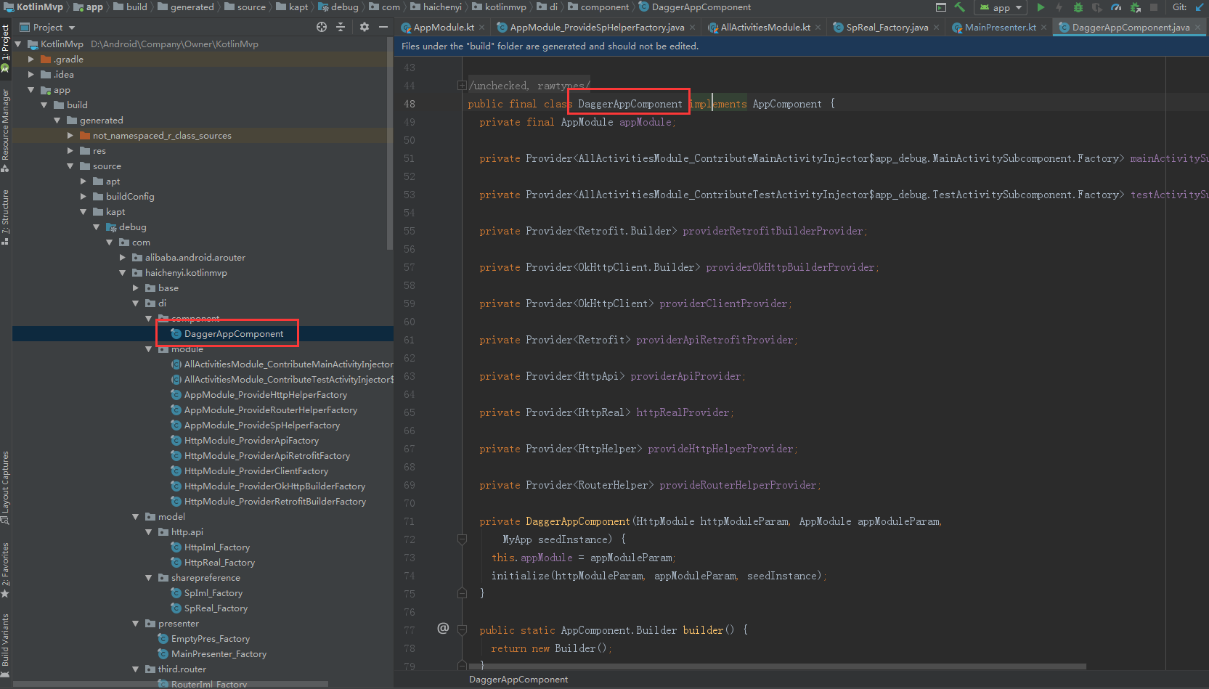Select AppModule_ProvideHttpHelperFactory file
Image resolution: width=1209 pixels, height=689 pixels.
coord(266,395)
